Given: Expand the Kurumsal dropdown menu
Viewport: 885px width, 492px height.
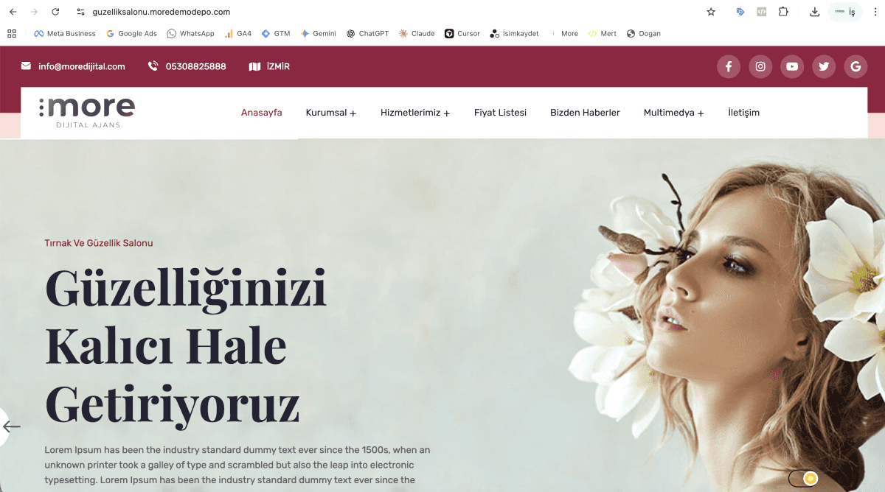Looking at the screenshot, I should pyautogui.click(x=330, y=113).
